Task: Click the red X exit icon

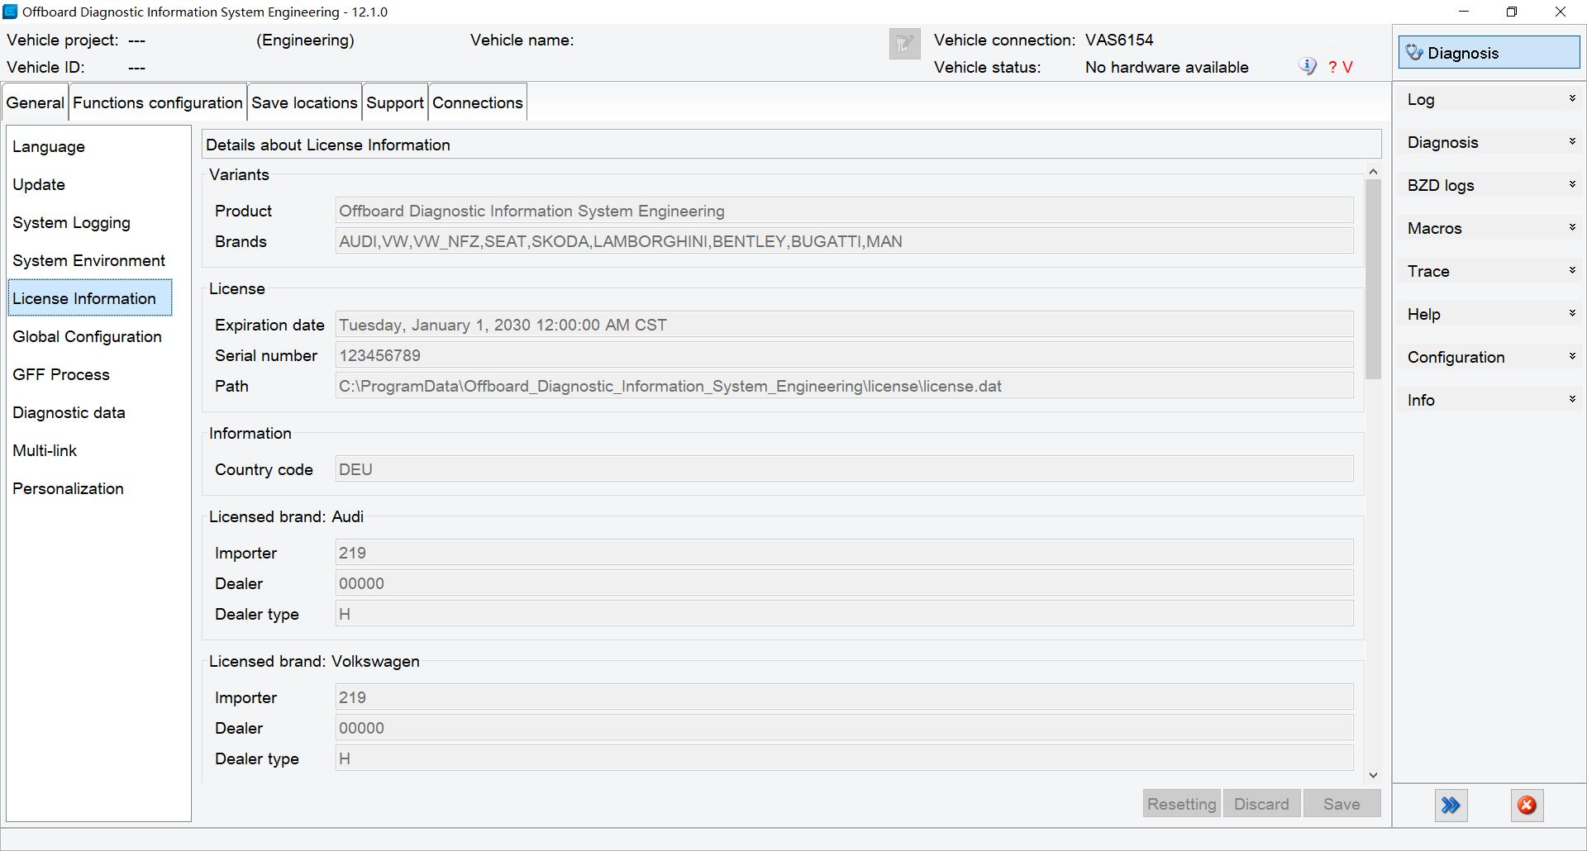Action: tap(1527, 806)
